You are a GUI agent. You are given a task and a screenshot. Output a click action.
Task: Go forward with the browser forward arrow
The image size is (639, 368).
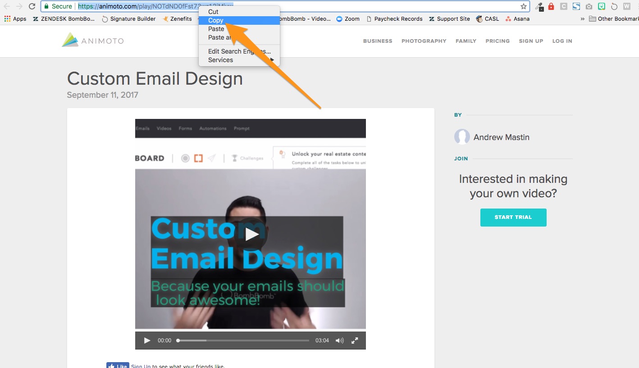19,6
